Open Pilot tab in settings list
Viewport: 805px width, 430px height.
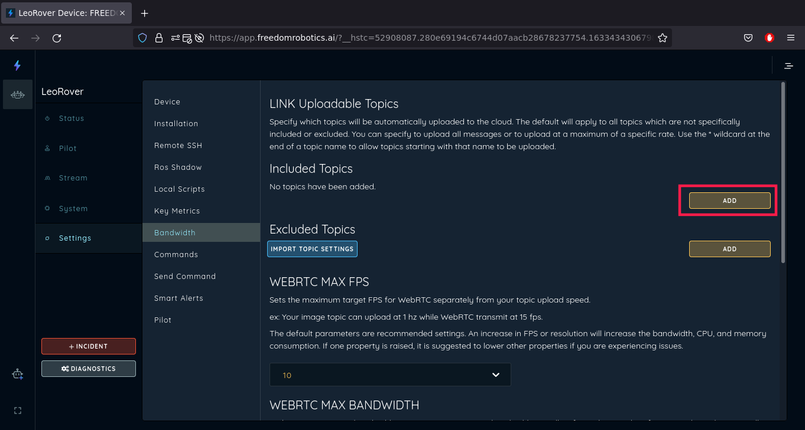(x=201, y=320)
